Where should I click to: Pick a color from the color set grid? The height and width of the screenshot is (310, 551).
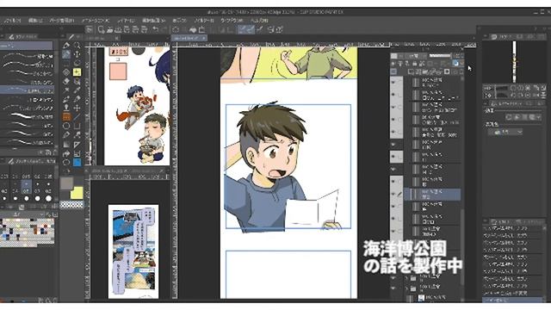pos(28,232)
